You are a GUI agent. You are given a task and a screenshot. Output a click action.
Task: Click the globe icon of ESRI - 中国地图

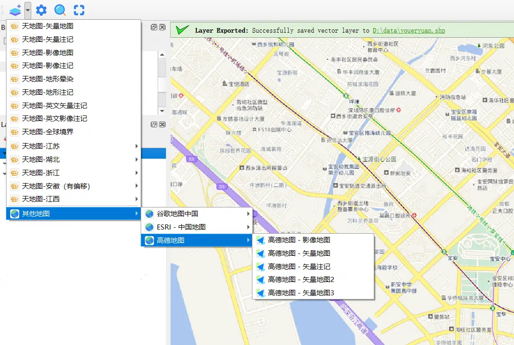point(149,227)
